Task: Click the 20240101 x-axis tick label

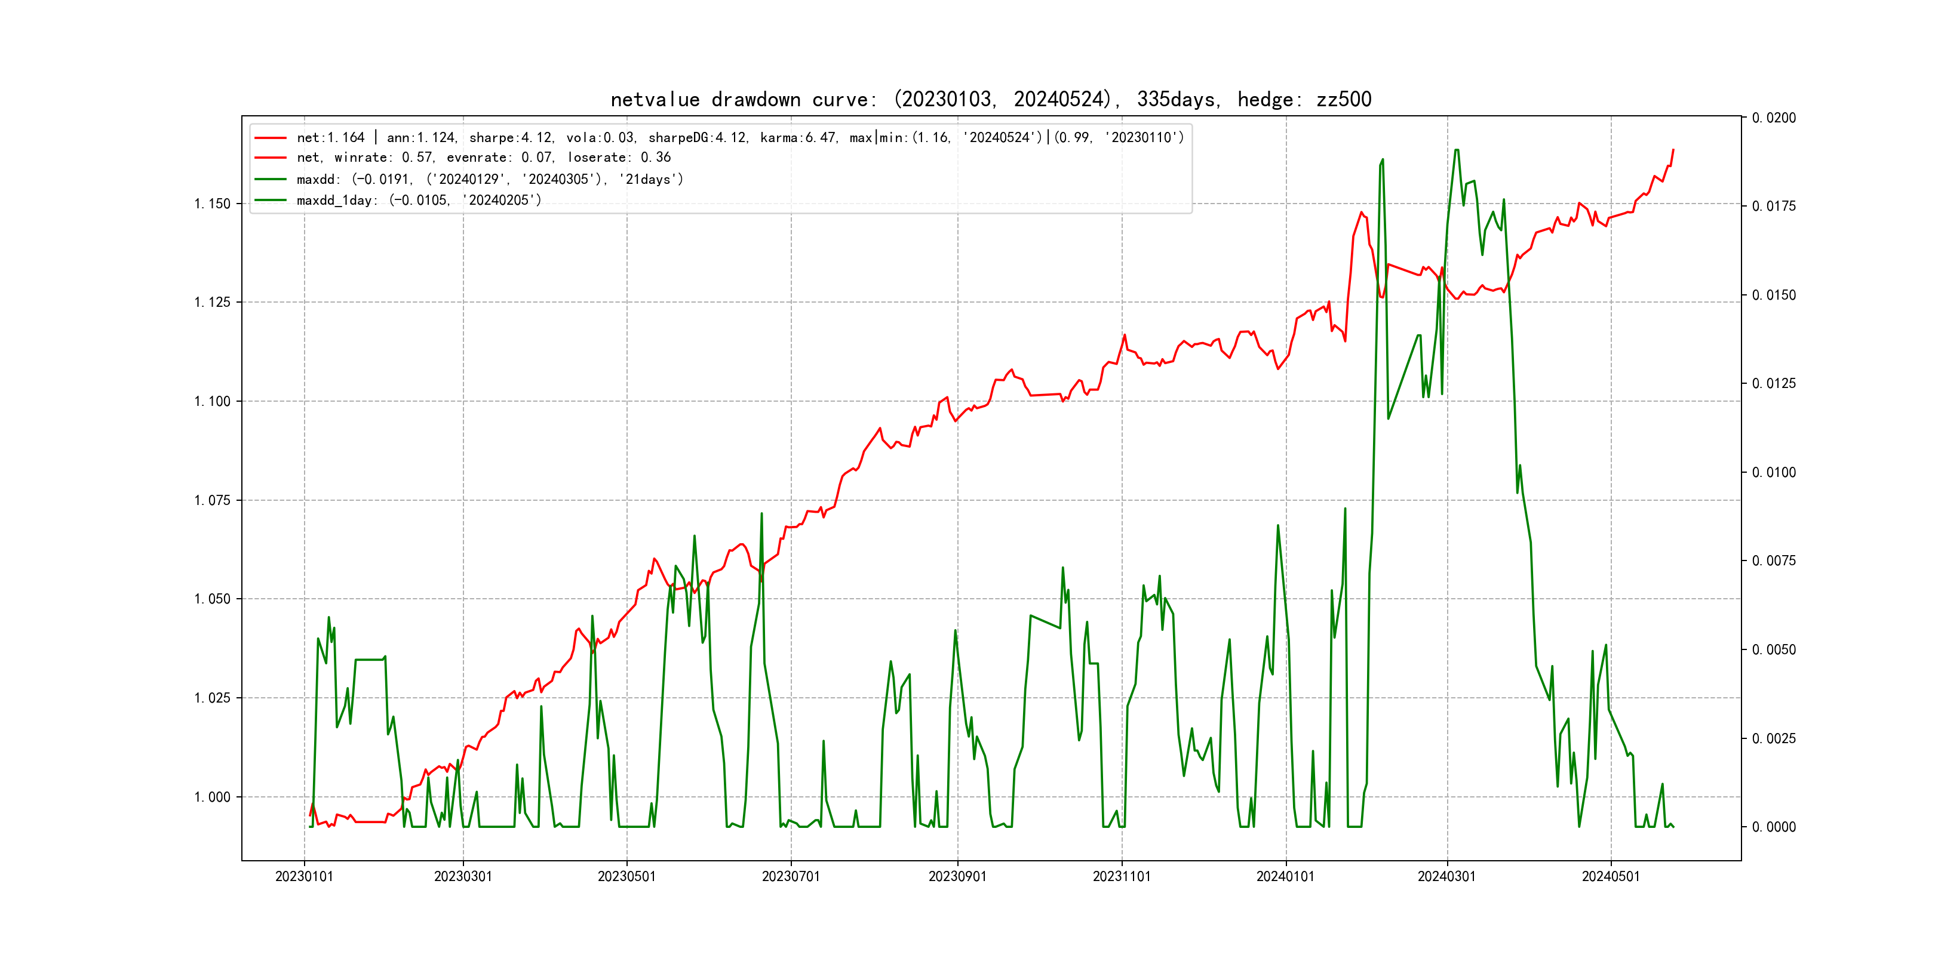Action: (1285, 876)
